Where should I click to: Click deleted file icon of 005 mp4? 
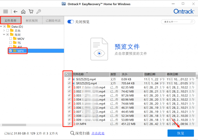(x=74, y=104)
